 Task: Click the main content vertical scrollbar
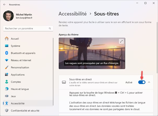point(157,47)
